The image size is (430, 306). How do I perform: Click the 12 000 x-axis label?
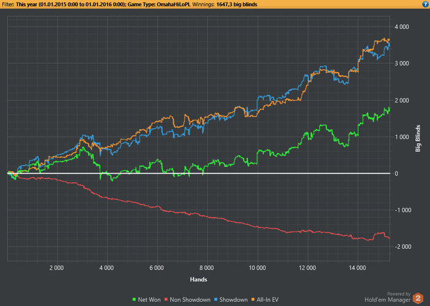[307, 268]
